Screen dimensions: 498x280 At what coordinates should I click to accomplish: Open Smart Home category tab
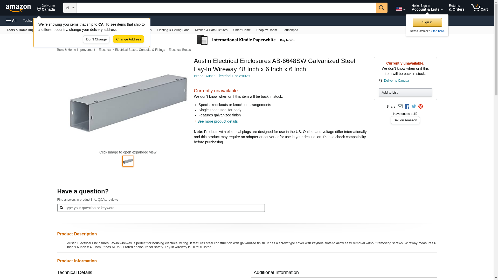(x=242, y=30)
